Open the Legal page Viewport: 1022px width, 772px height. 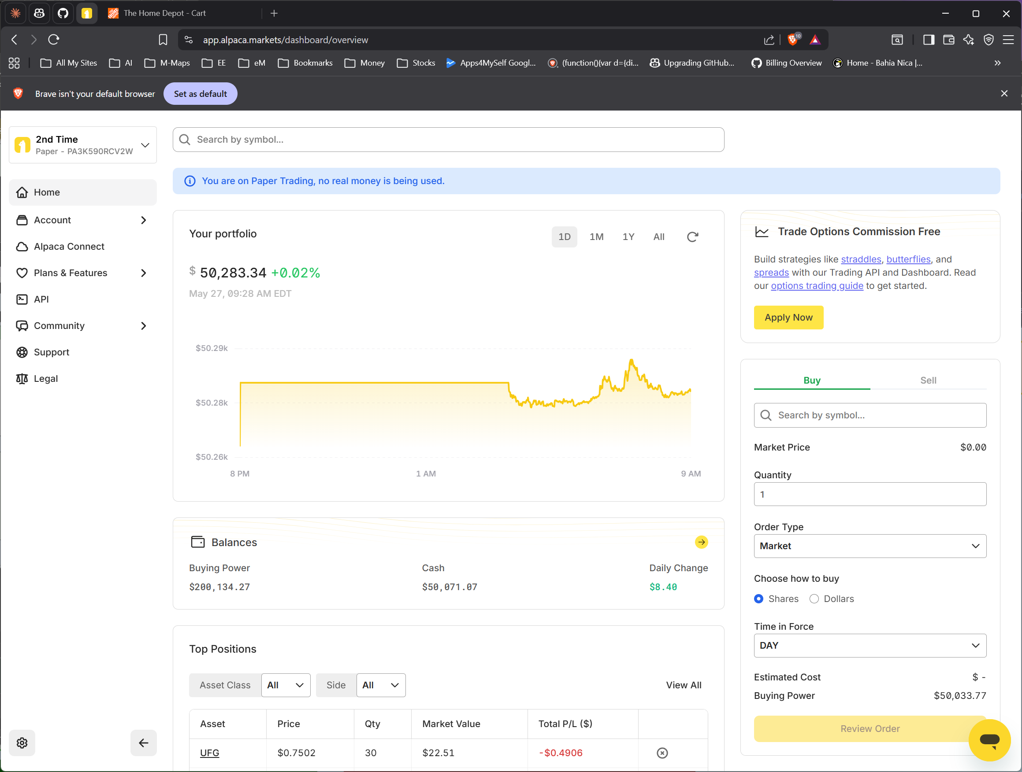(x=83, y=379)
